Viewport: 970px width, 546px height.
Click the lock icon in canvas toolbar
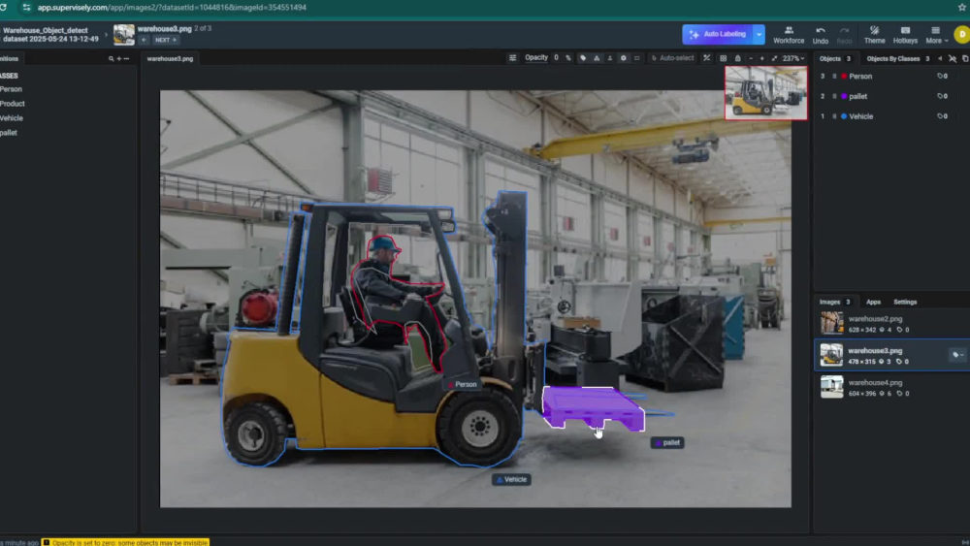(737, 58)
